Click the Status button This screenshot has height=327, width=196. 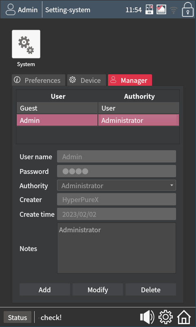pos(18,317)
